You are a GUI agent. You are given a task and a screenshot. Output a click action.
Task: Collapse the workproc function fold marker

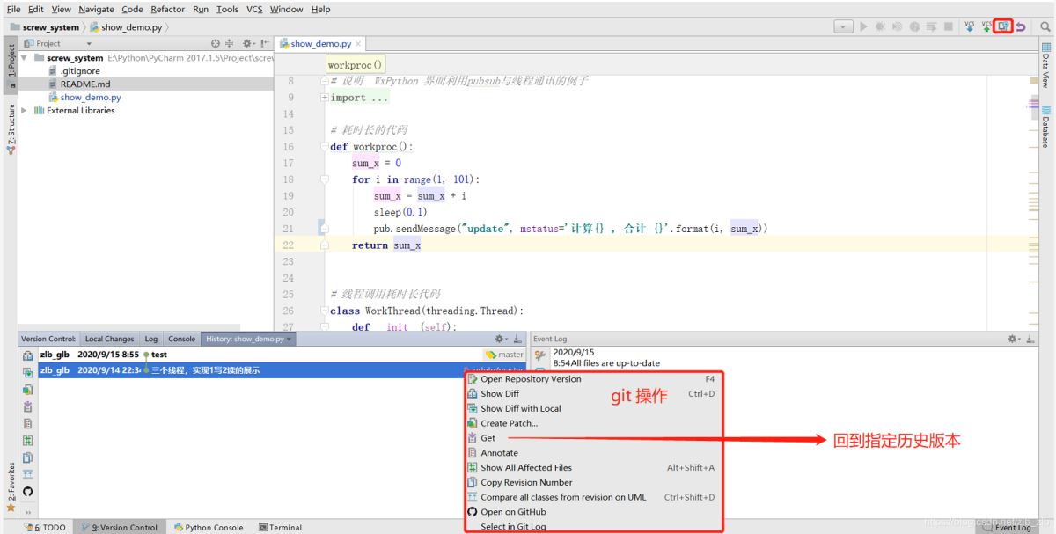(x=325, y=147)
